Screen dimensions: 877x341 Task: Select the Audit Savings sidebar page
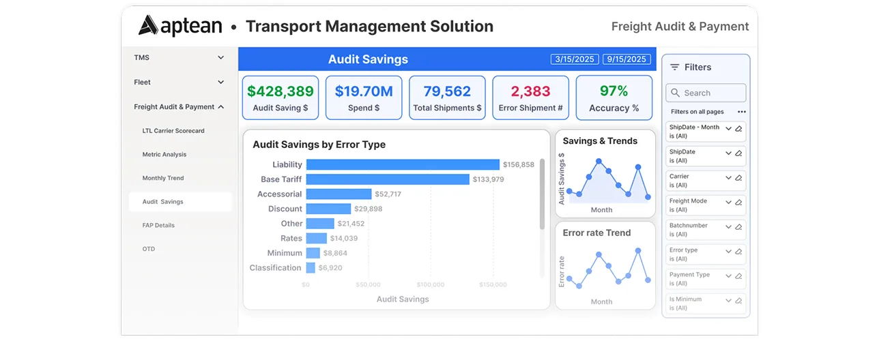[x=180, y=202]
